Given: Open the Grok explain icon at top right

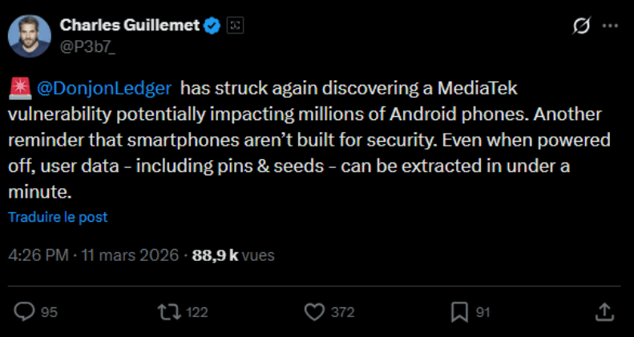Looking at the screenshot, I should coord(580,26).
